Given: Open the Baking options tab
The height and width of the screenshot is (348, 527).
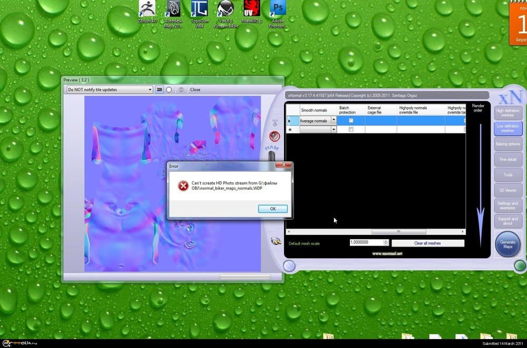Looking at the screenshot, I should pos(508,144).
